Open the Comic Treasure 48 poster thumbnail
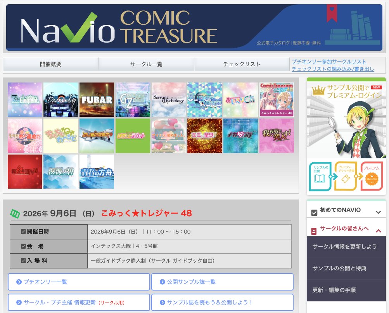 [x=277, y=100]
